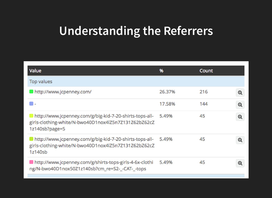272x198 pixels.
Task: Open big-kid shirts referrer ending 1z140sb
Action: point(92,146)
